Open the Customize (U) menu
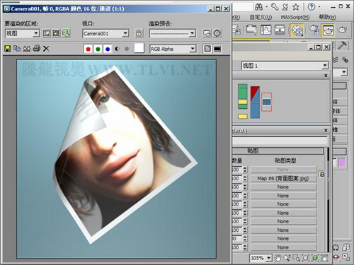The height and width of the screenshot is (265, 354). 261,17
